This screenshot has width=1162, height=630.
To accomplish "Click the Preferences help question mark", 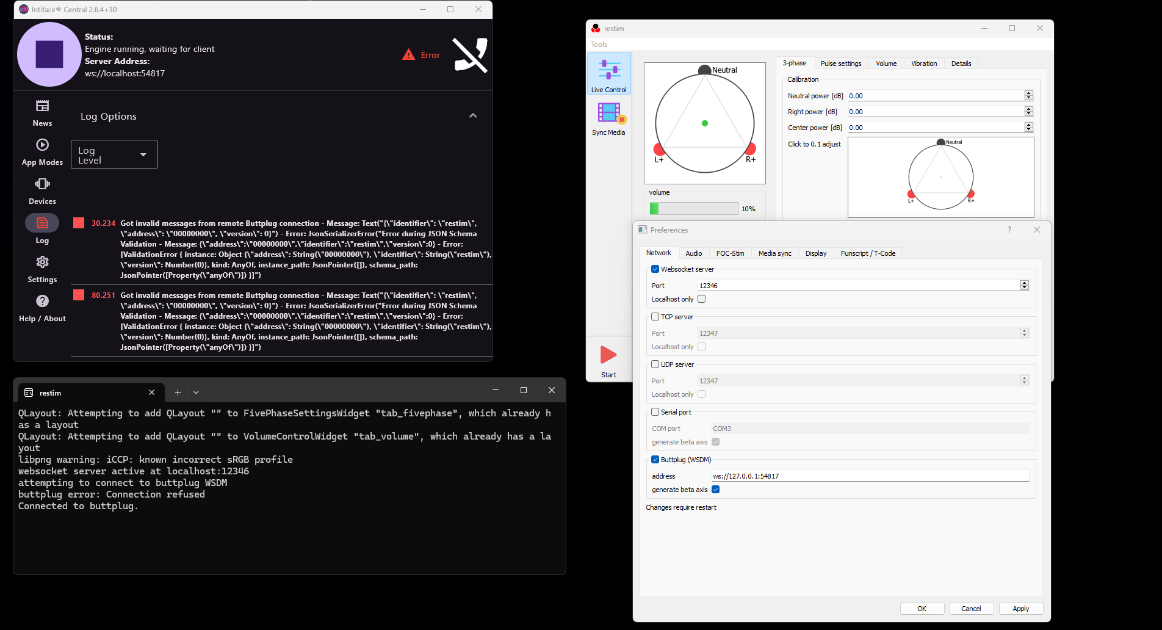I will 1009,230.
